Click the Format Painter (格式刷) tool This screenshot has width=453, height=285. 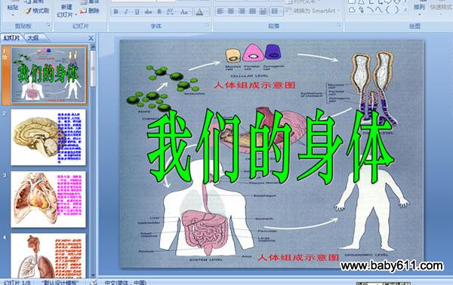[37, 11]
